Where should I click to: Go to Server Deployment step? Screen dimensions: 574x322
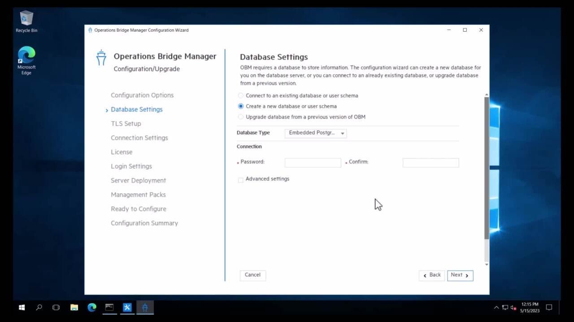click(139, 181)
